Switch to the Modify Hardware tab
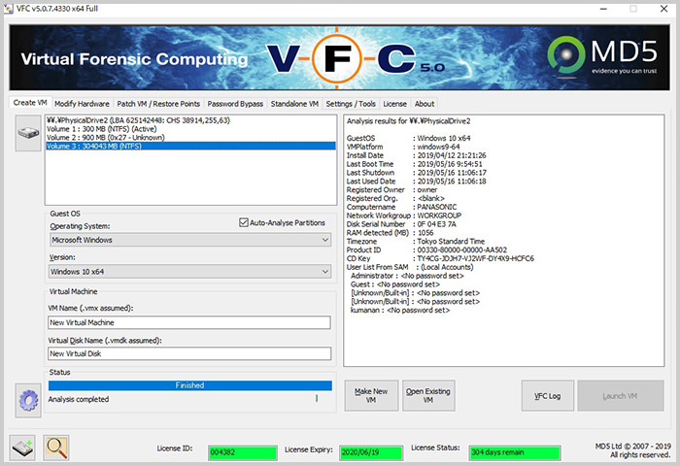Screen dimensions: 680x466 (x=82, y=104)
